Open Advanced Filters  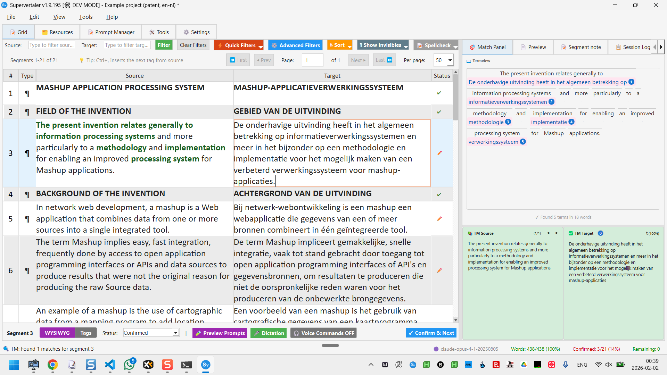[295, 45]
